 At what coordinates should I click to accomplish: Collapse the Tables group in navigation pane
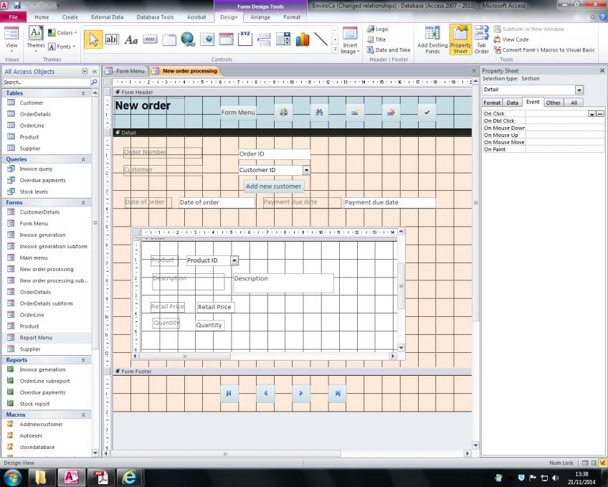pyautogui.click(x=83, y=93)
